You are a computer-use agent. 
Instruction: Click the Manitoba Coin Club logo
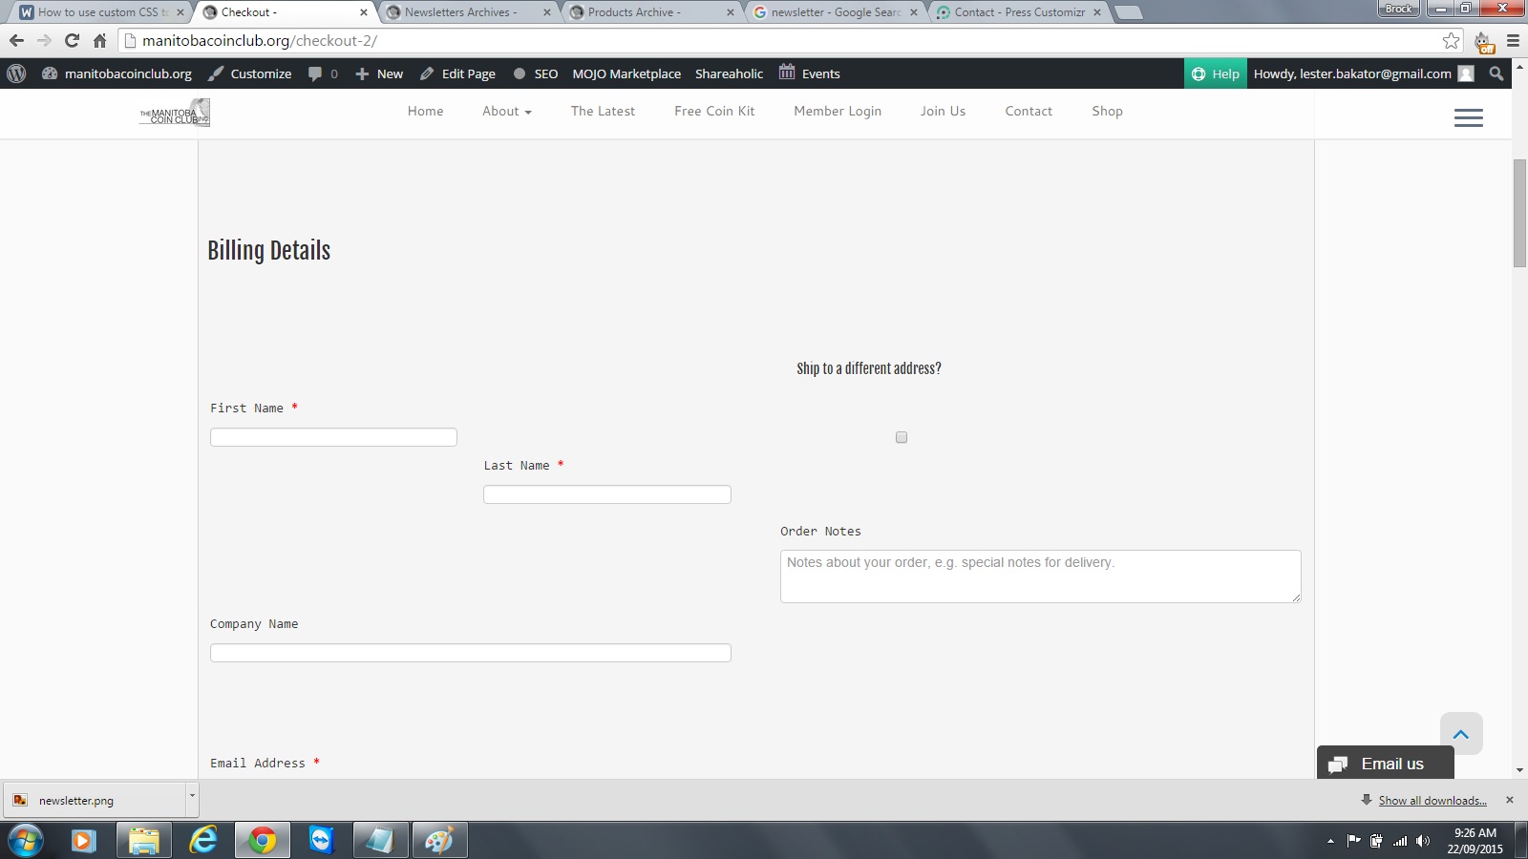(175, 114)
